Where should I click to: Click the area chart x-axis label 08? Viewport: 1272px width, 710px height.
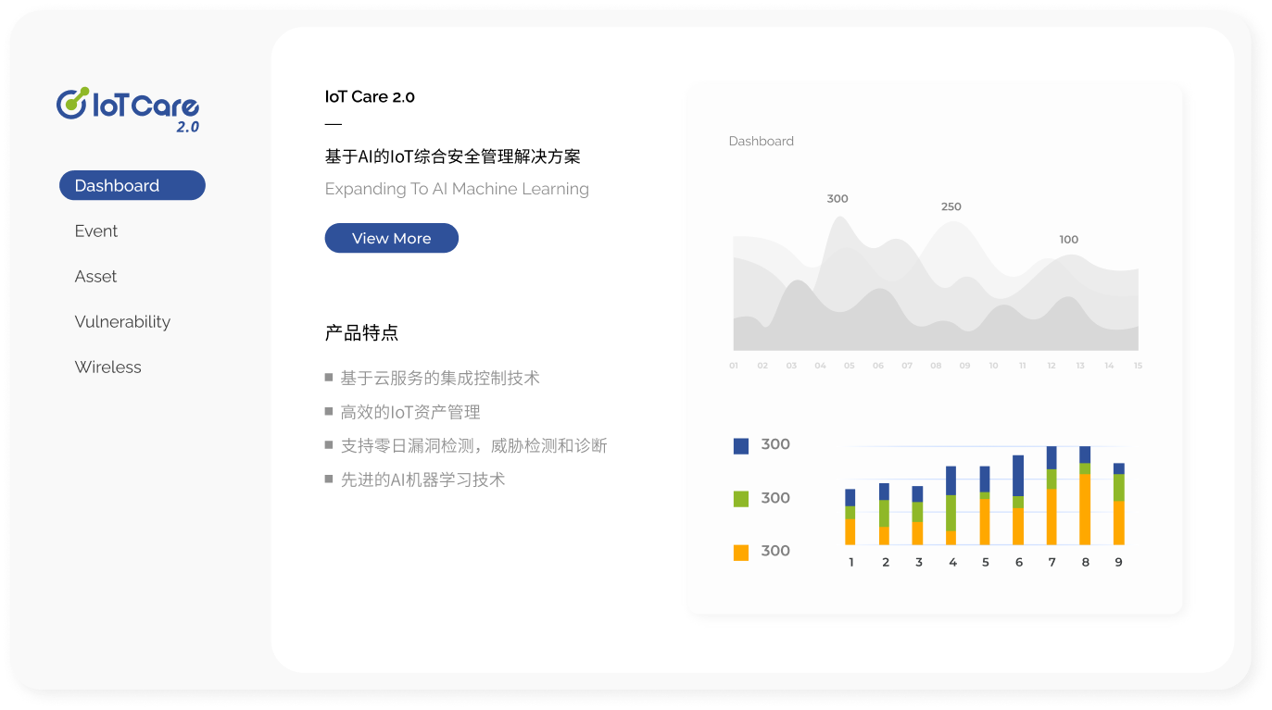(x=936, y=366)
